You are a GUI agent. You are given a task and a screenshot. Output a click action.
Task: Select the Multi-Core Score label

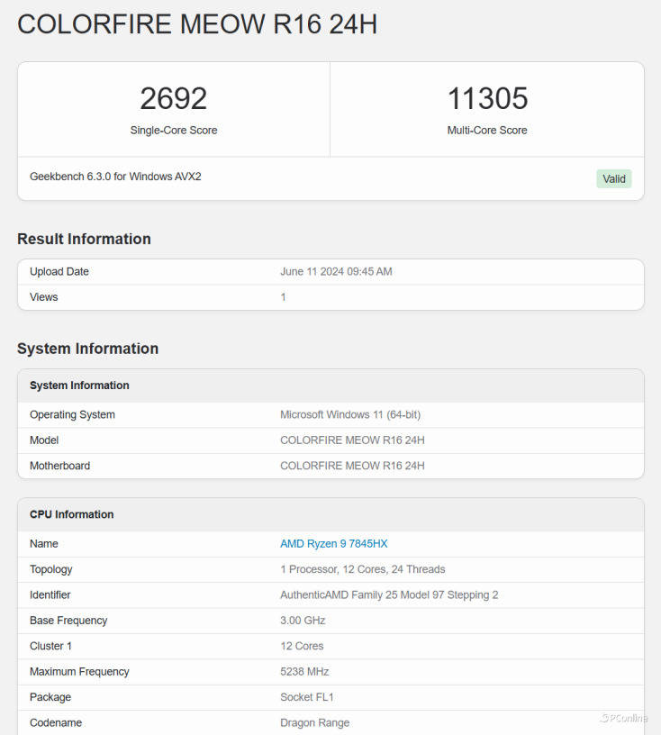487,131
